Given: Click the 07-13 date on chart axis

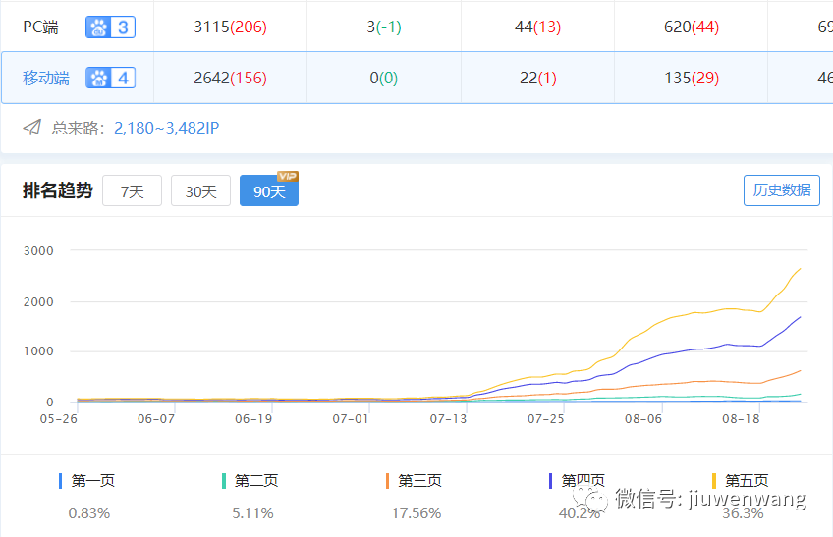Looking at the screenshot, I should (448, 419).
